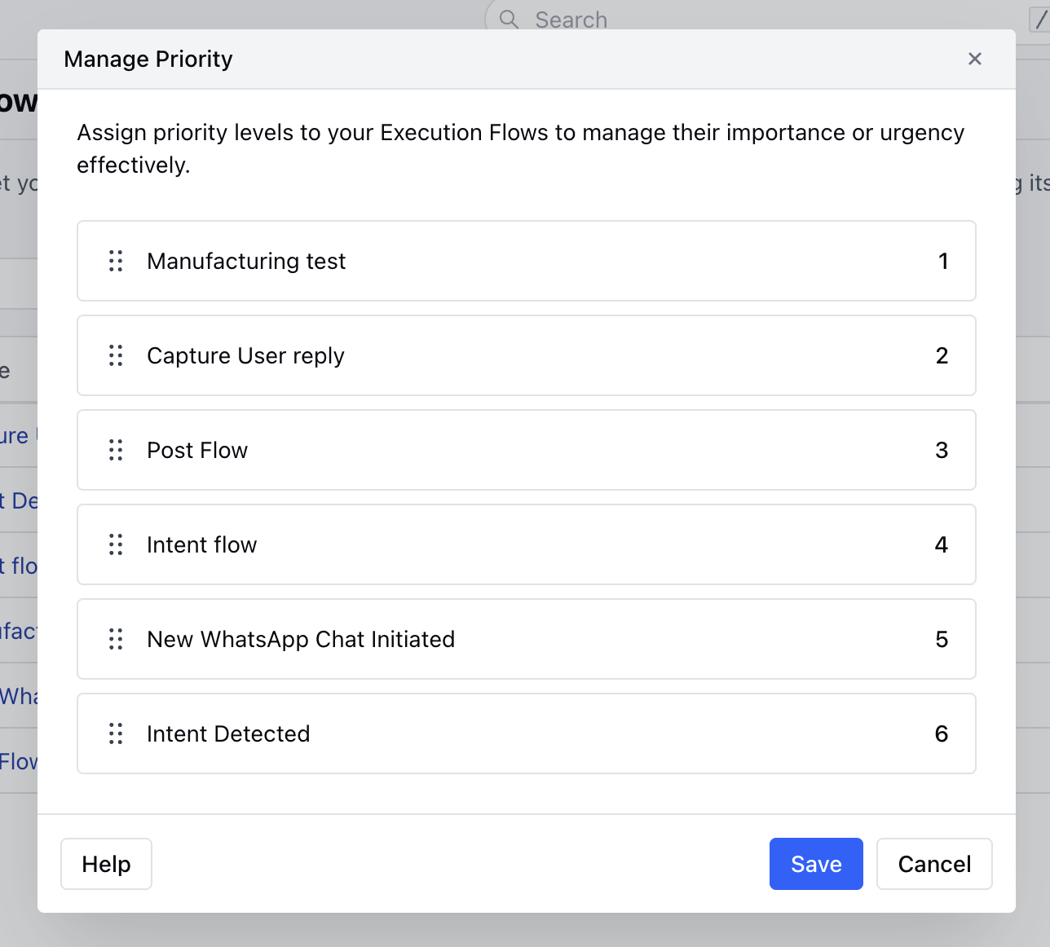Click priority number 1 of Manufacturing test
Viewport: 1050px width, 947px height.
tap(943, 261)
